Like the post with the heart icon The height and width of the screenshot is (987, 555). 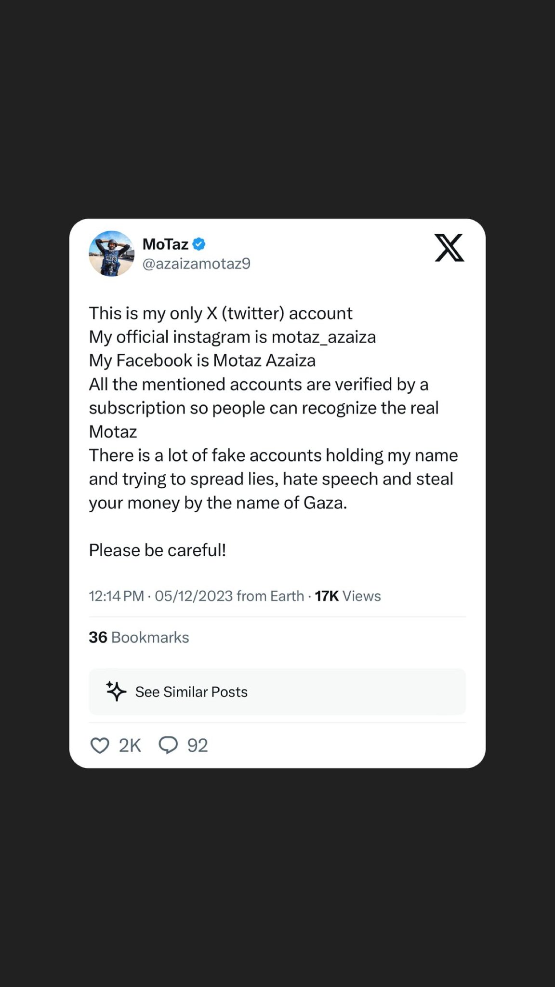click(100, 746)
